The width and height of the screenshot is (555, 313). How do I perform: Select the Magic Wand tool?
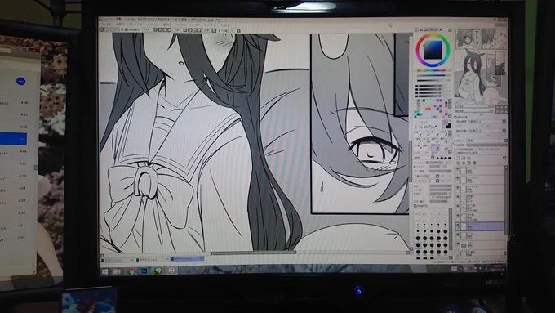[x=426, y=122]
